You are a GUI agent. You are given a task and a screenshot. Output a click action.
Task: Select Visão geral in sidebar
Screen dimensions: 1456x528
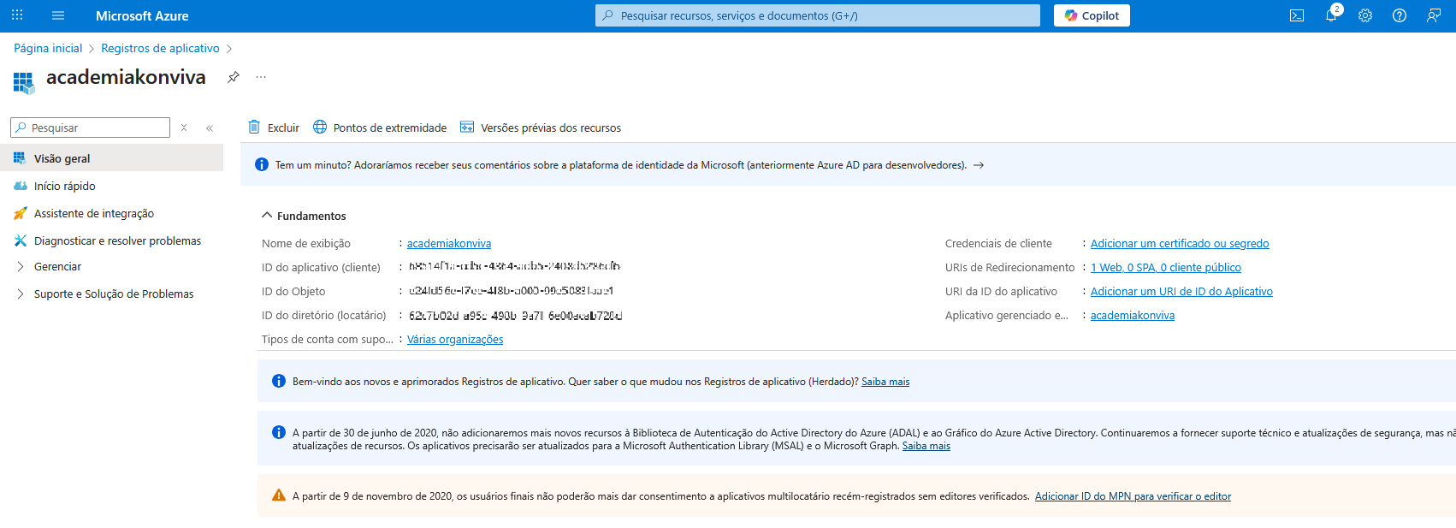111,158
